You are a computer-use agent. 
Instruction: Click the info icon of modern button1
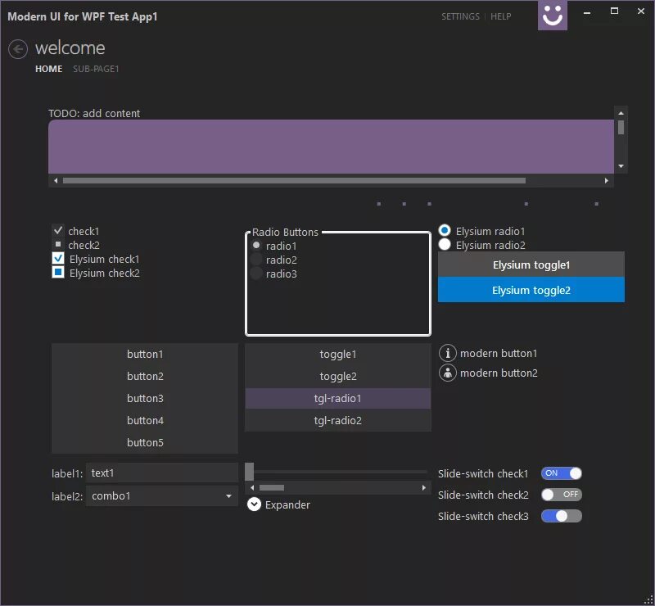447,353
